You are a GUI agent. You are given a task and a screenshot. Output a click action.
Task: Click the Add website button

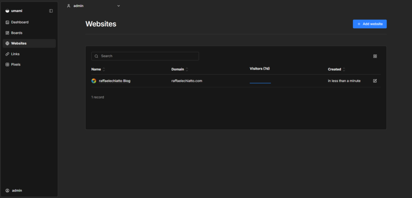pos(370,24)
